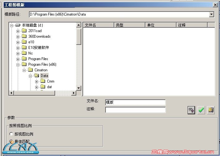Sort by 文件名 column header

pyautogui.click(x=99, y=25)
